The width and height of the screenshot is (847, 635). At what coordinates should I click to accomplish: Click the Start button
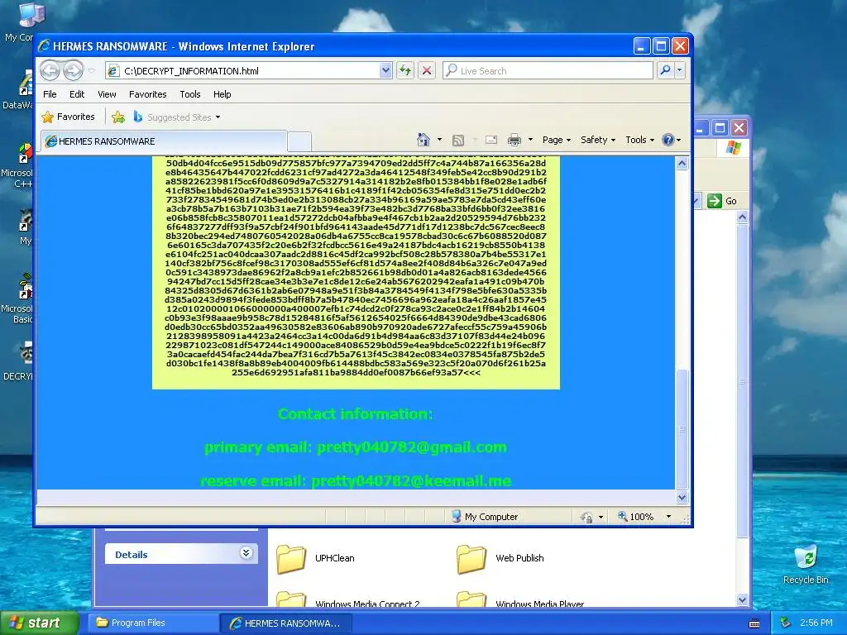38,623
